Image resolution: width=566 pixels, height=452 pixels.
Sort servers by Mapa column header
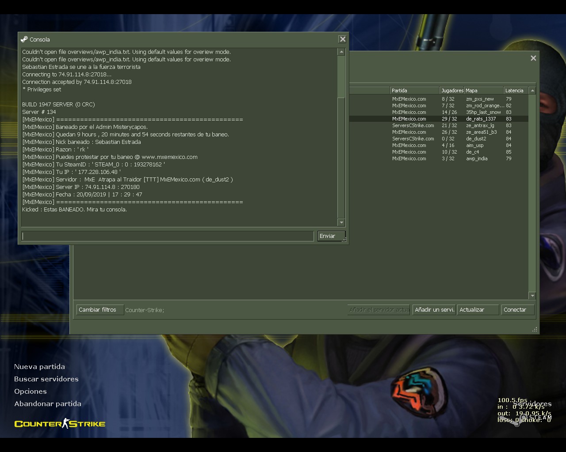[484, 90]
